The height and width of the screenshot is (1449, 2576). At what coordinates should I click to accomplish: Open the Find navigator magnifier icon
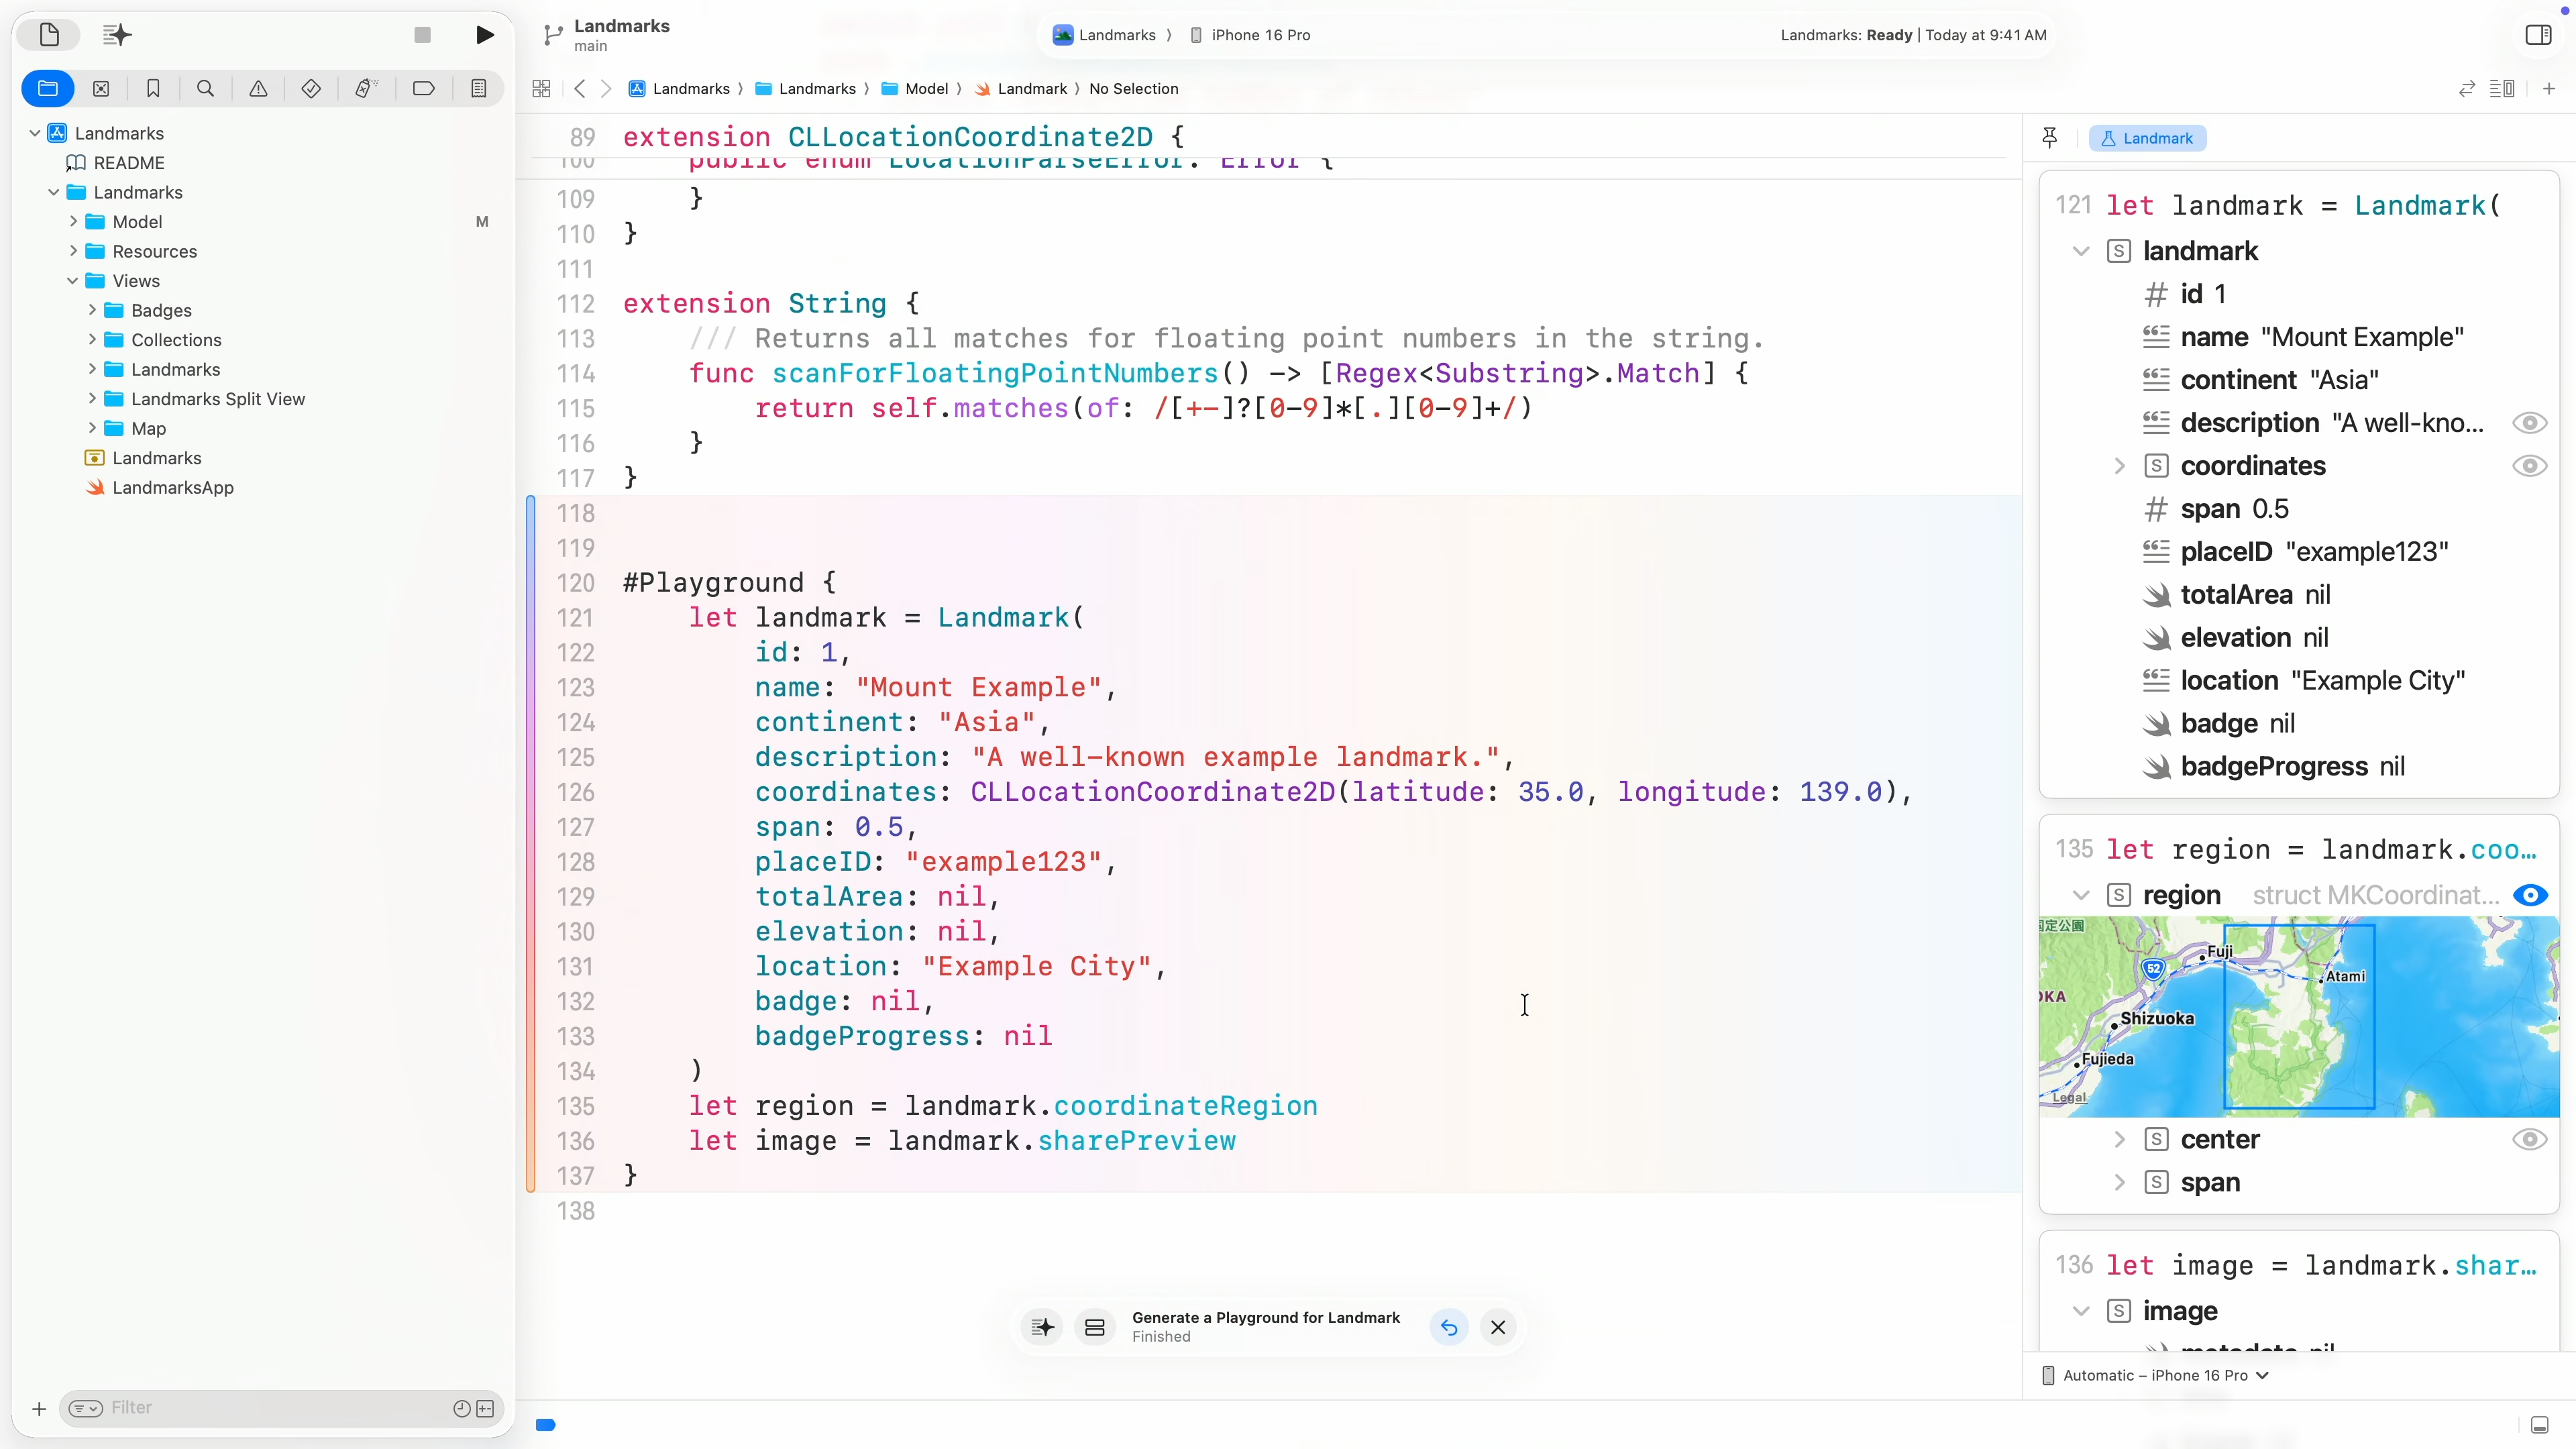point(205,88)
